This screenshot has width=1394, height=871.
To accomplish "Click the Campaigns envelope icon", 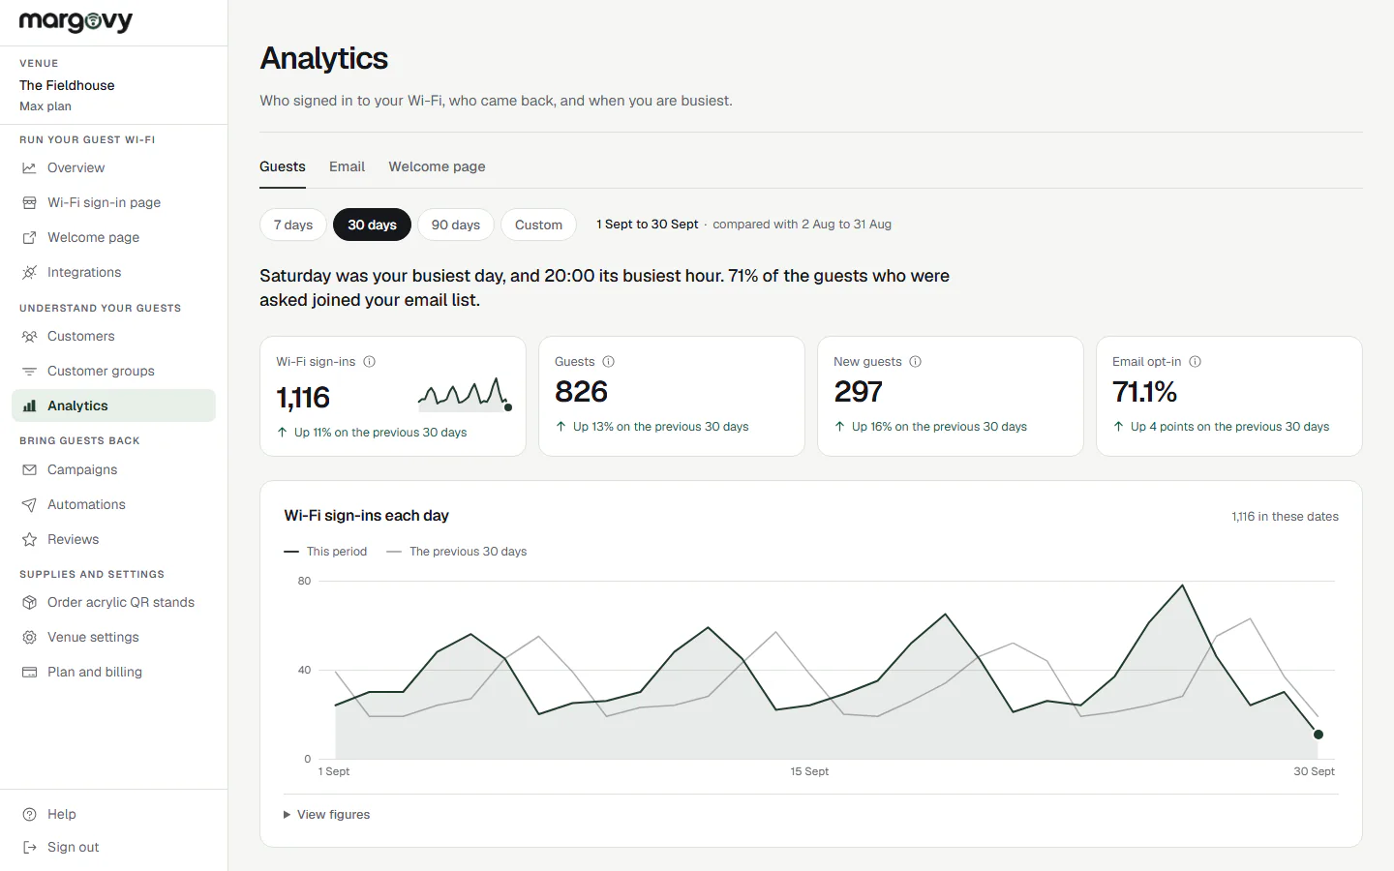I will pyautogui.click(x=29, y=469).
